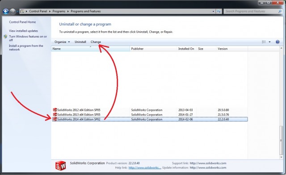The height and width of the screenshot is (175, 286).
Task: Click version number 21.5.0.76
Action: point(223,114)
